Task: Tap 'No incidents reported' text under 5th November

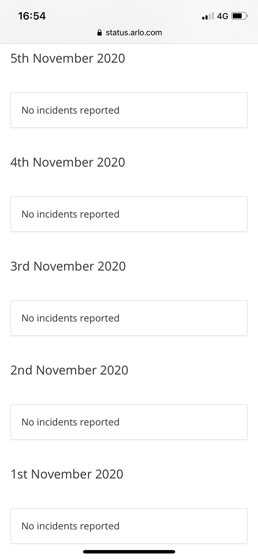Action: click(70, 110)
